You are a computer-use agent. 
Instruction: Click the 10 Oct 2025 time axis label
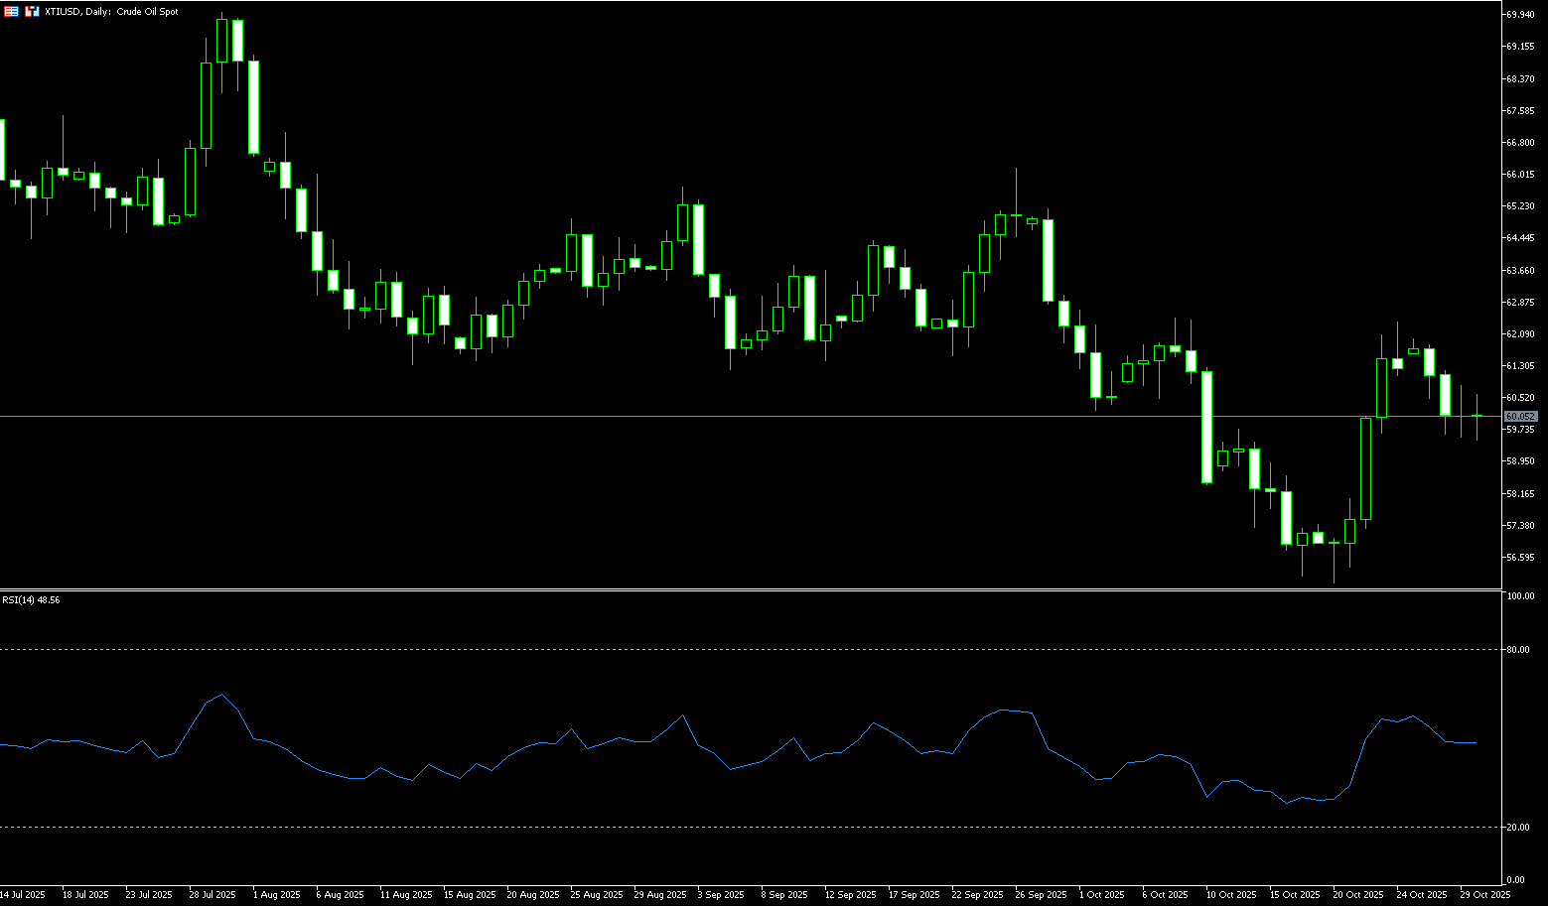[1232, 895]
